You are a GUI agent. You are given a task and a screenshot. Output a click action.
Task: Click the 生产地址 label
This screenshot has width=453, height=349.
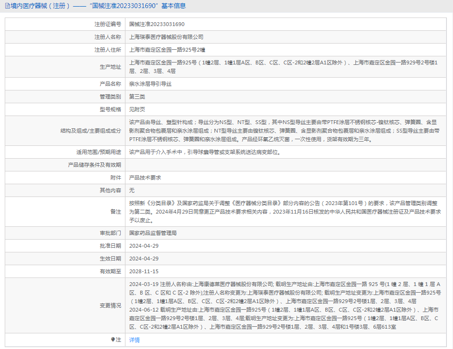tap(110, 67)
